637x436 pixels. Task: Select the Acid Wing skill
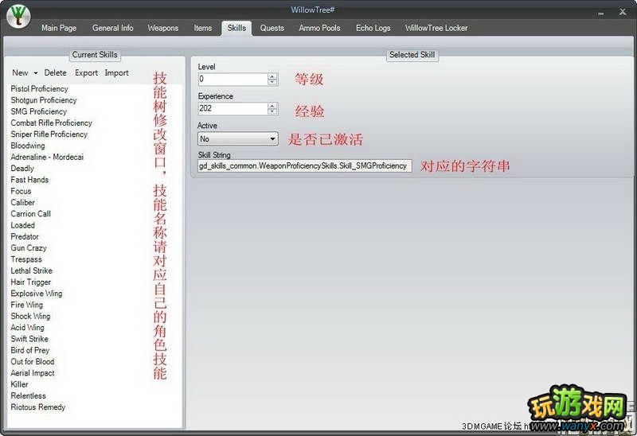[x=27, y=327]
